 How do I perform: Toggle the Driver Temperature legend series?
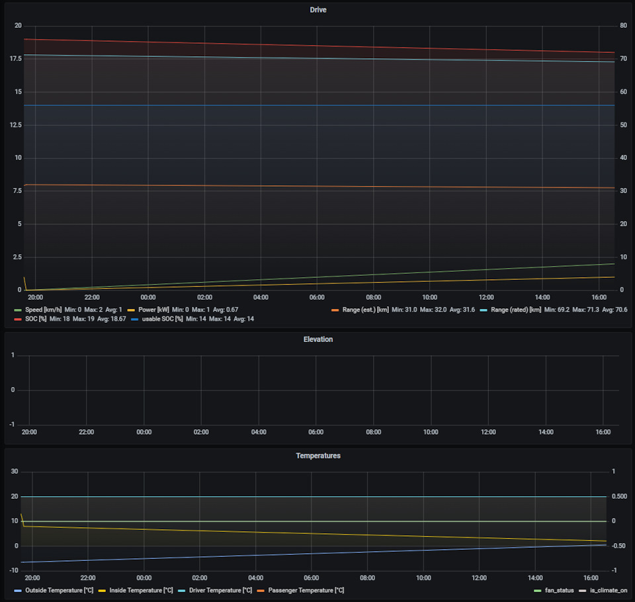(x=220, y=590)
